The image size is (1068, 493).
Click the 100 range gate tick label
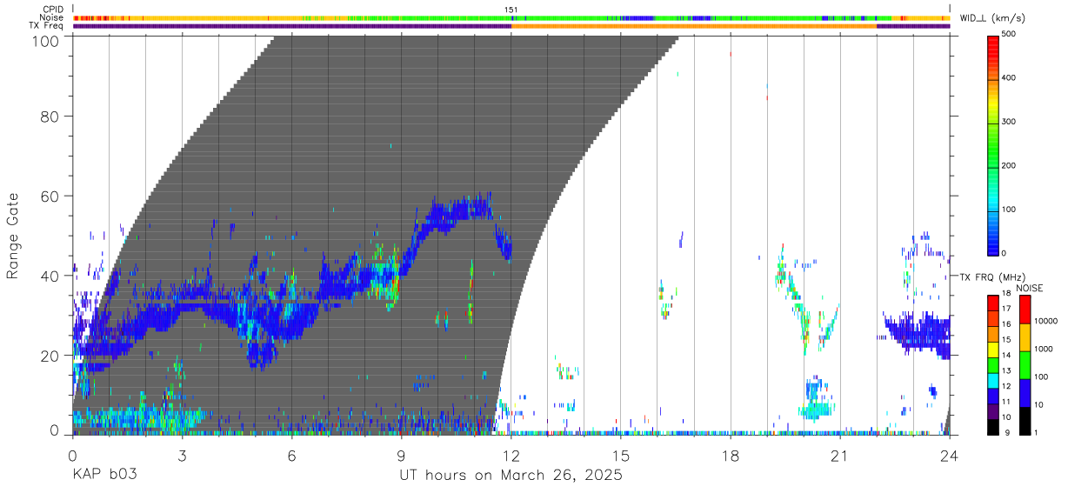(x=48, y=41)
